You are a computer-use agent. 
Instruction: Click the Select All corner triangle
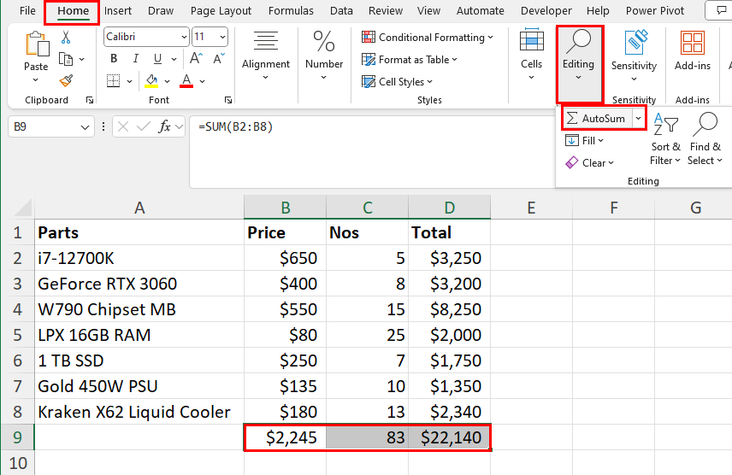tap(22, 208)
